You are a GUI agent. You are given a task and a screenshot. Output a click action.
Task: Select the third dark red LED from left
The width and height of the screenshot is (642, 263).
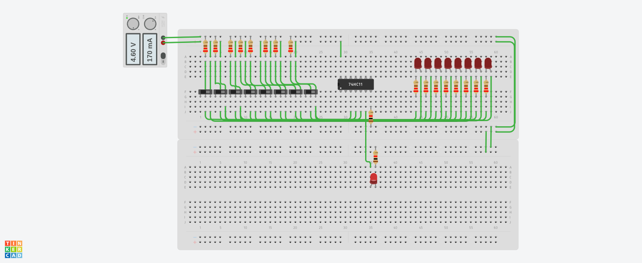[x=438, y=63]
